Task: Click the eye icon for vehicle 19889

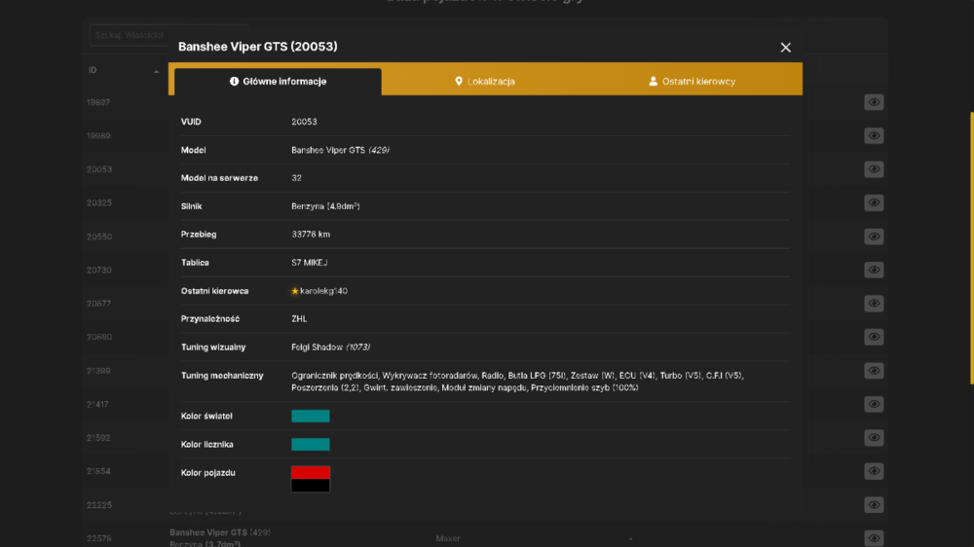Action: click(x=874, y=136)
